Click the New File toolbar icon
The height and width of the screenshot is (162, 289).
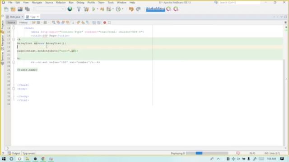(6, 9)
